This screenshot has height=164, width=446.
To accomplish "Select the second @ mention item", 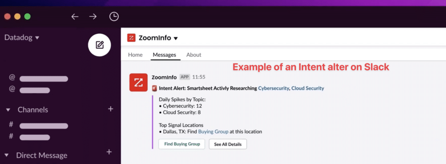I will coord(29,89).
